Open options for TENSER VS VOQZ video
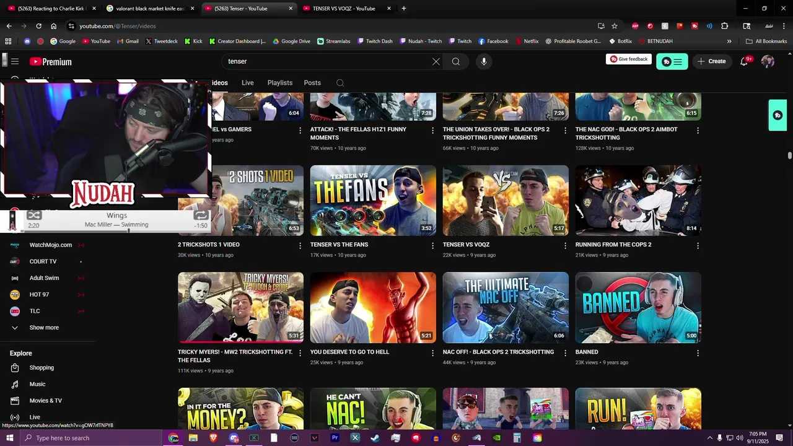793x446 pixels. (x=565, y=246)
